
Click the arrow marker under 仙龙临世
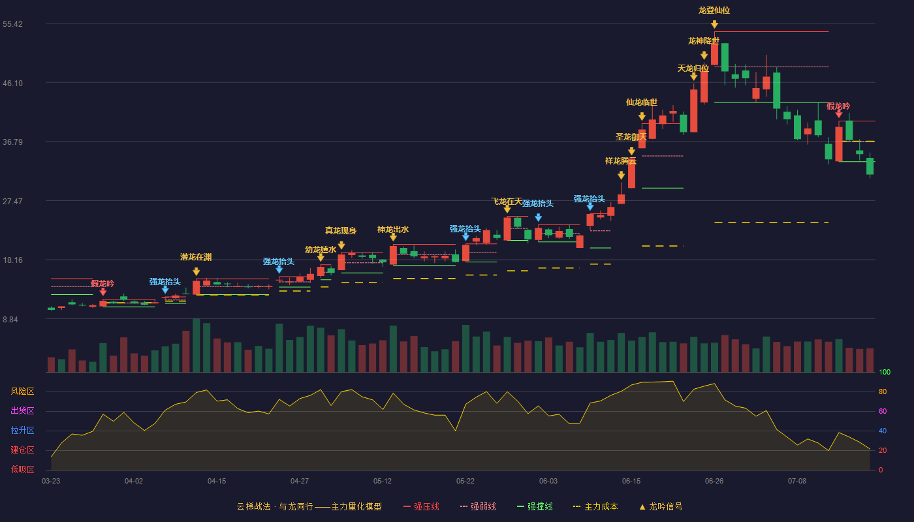coord(642,116)
